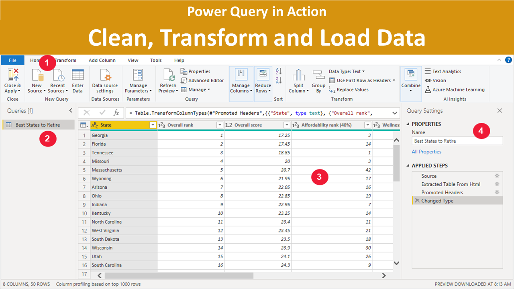Open Text Analytics in AI Insights
Image resolution: width=514 pixels, height=289 pixels.
(x=443, y=71)
